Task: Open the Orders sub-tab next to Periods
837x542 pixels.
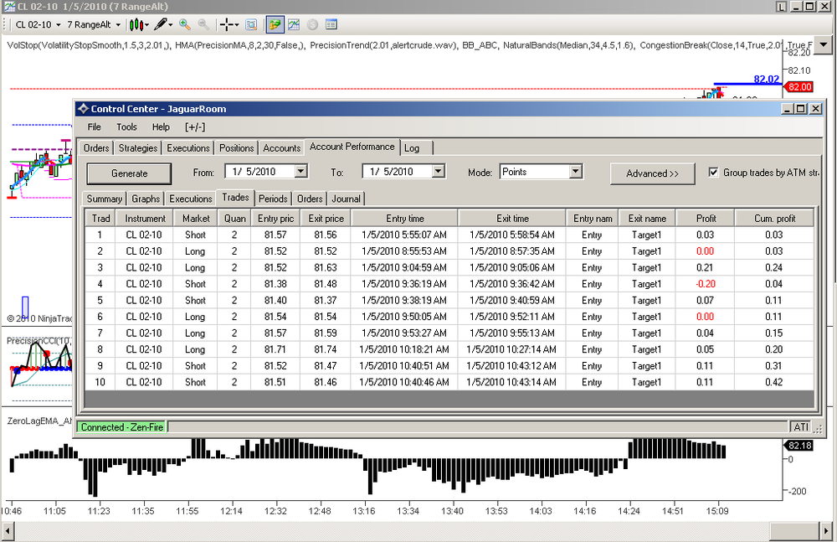Action: click(x=310, y=199)
